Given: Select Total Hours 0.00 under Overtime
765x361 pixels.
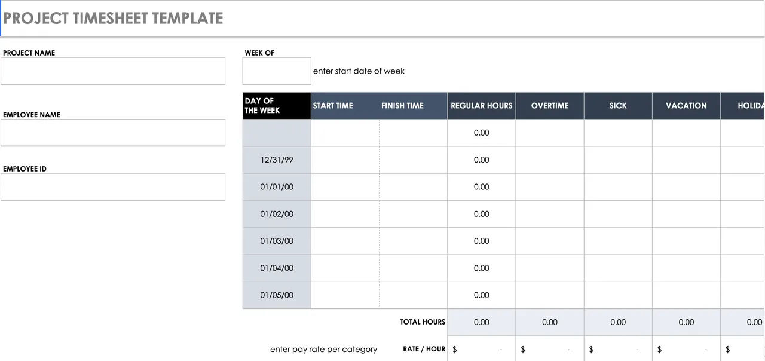Looking at the screenshot, I should (x=550, y=322).
